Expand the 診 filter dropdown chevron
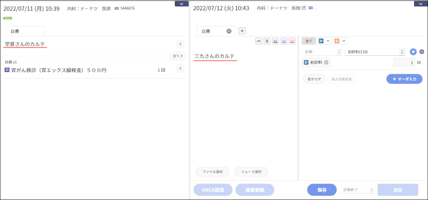The image size is (428, 200). 328,41
